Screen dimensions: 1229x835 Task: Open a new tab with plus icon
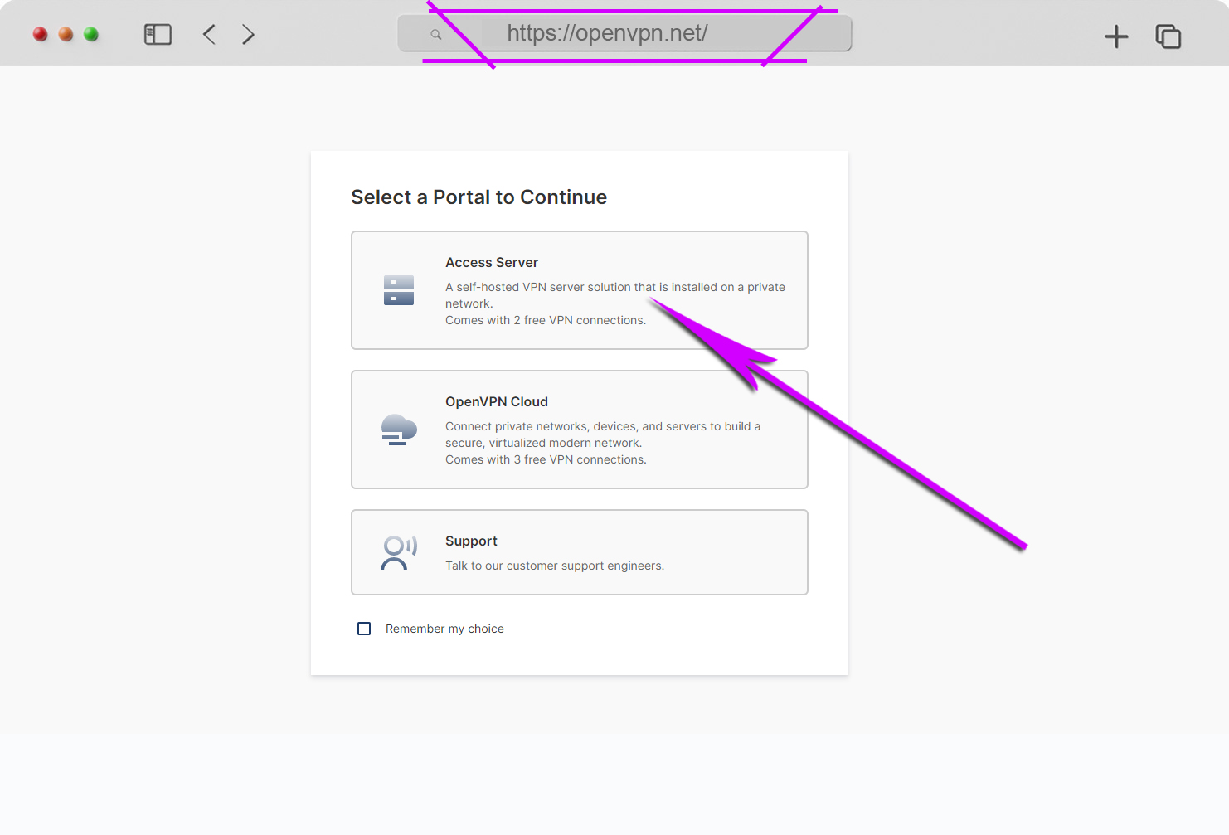(x=1116, y=36)
